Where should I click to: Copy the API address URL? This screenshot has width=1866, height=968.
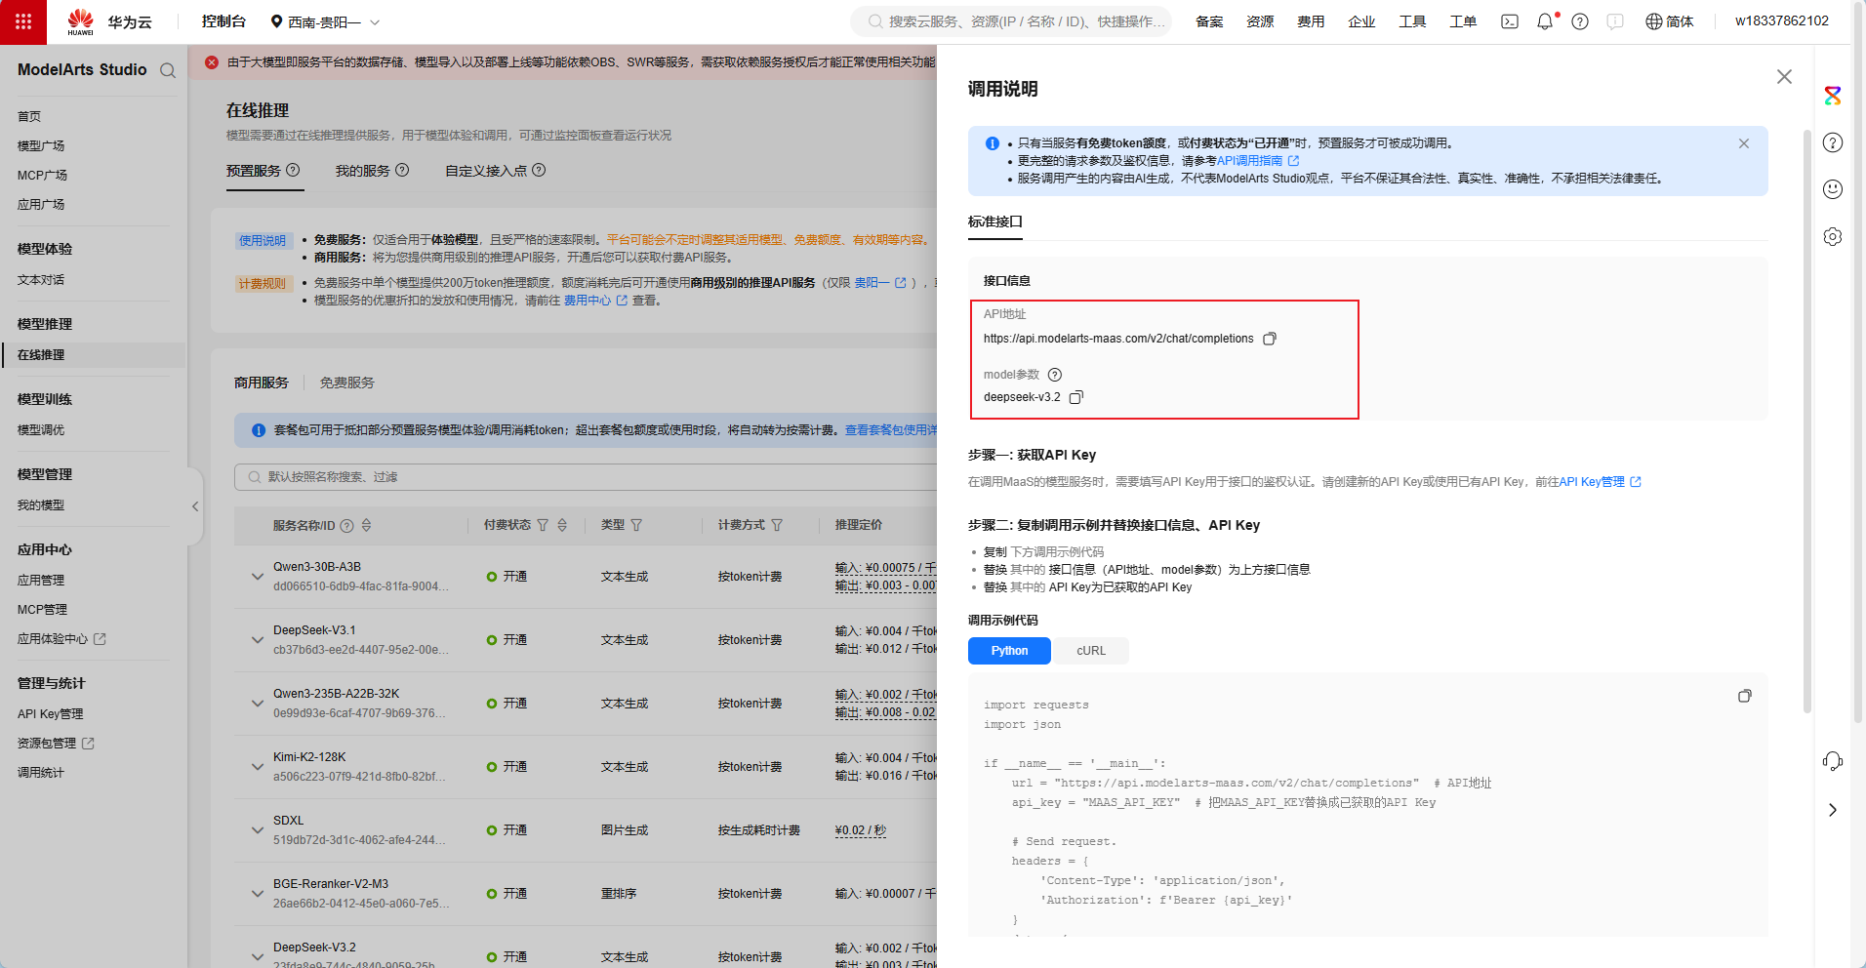1270,339
